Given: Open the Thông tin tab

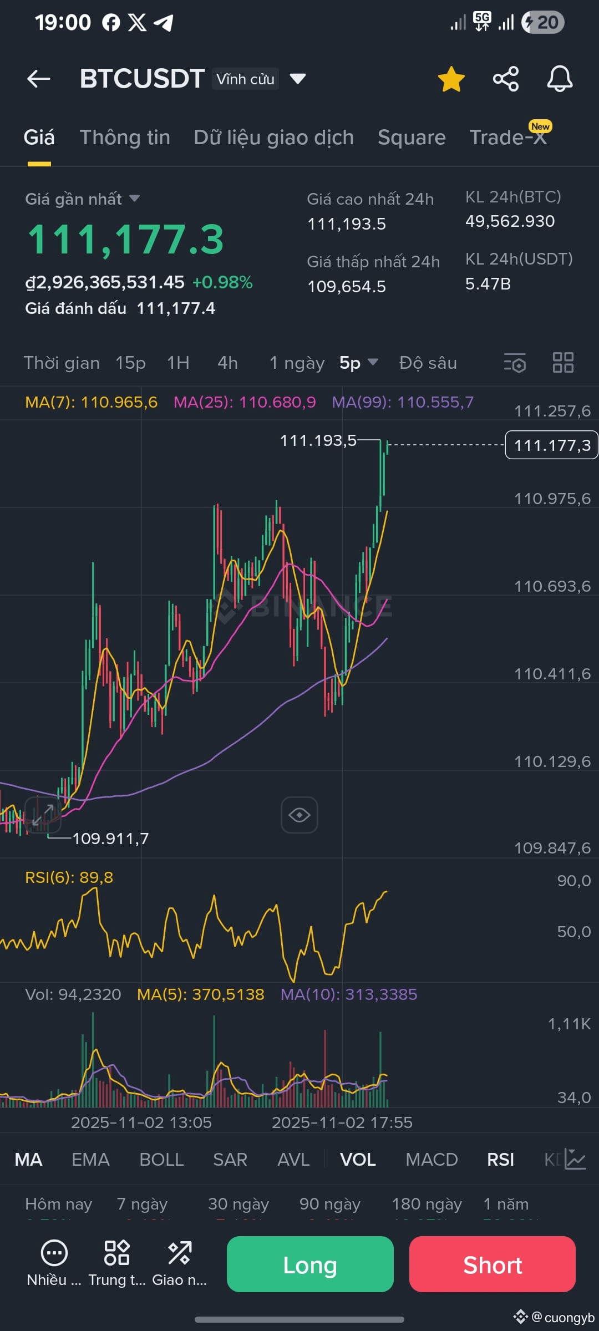Looking at the screenshot, I should 125,138.
